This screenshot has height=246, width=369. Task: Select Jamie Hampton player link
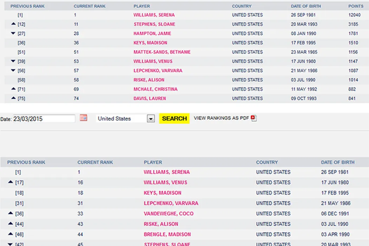click(x=152, y=34)
